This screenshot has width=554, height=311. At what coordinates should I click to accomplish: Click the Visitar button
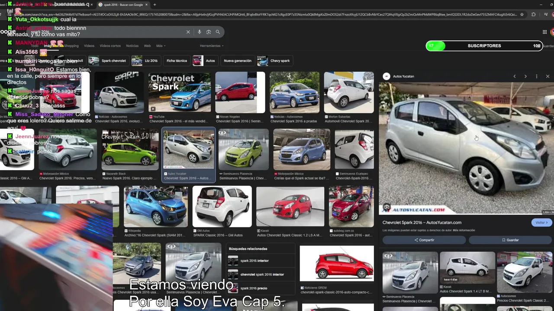coord(541,222)
